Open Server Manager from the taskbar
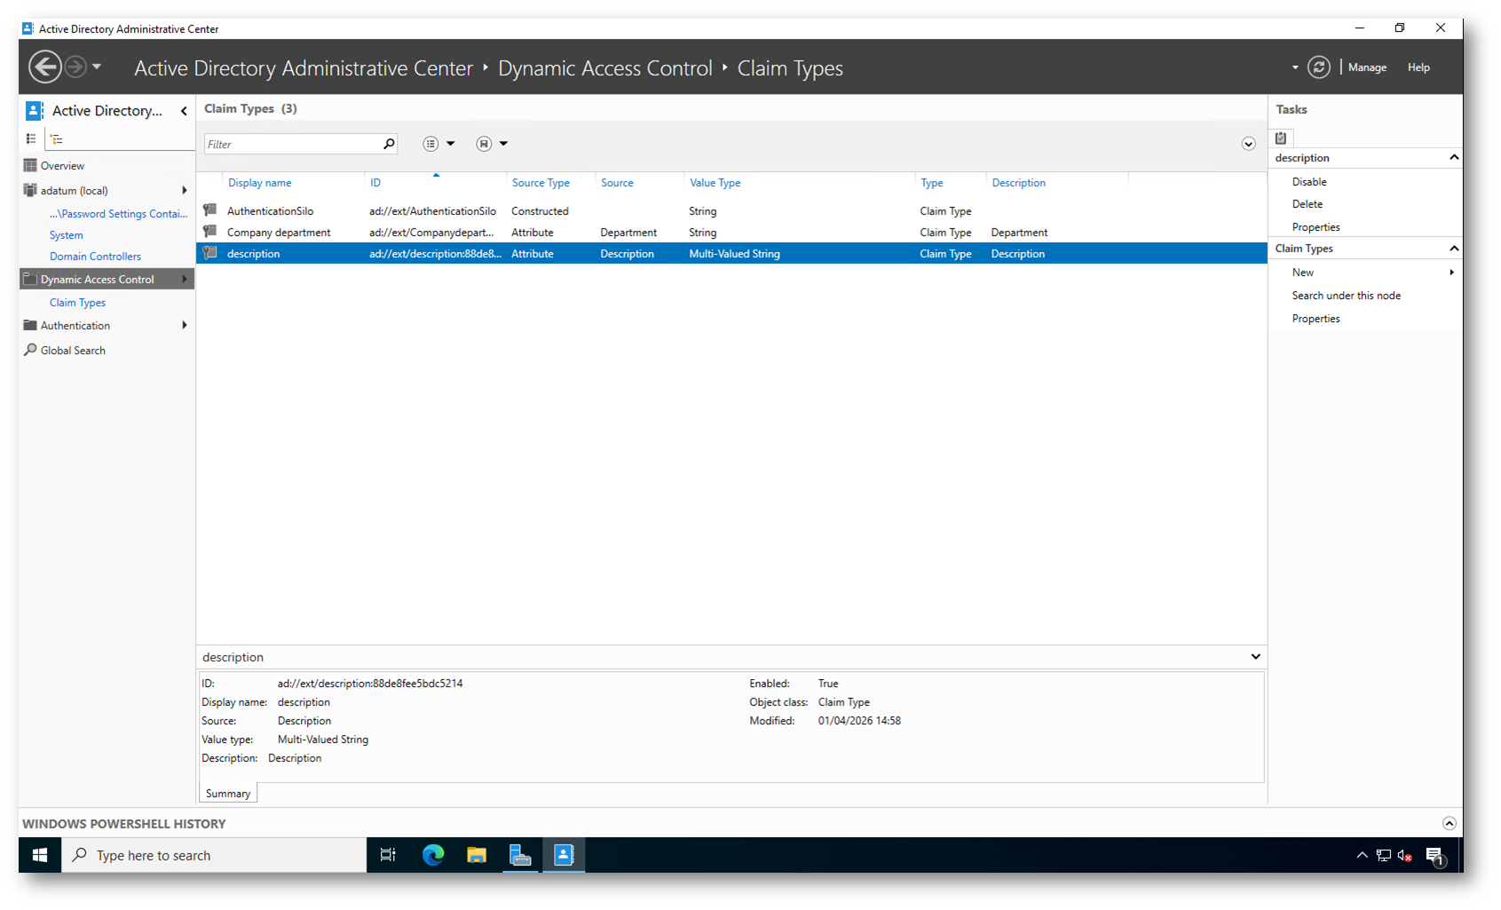 520,855
